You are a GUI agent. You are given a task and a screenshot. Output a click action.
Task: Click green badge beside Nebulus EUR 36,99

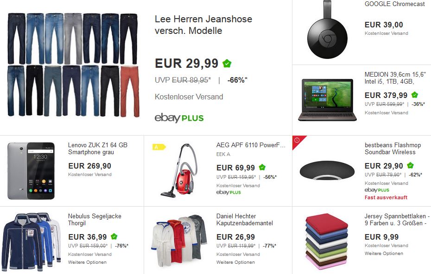coord(114,236)
